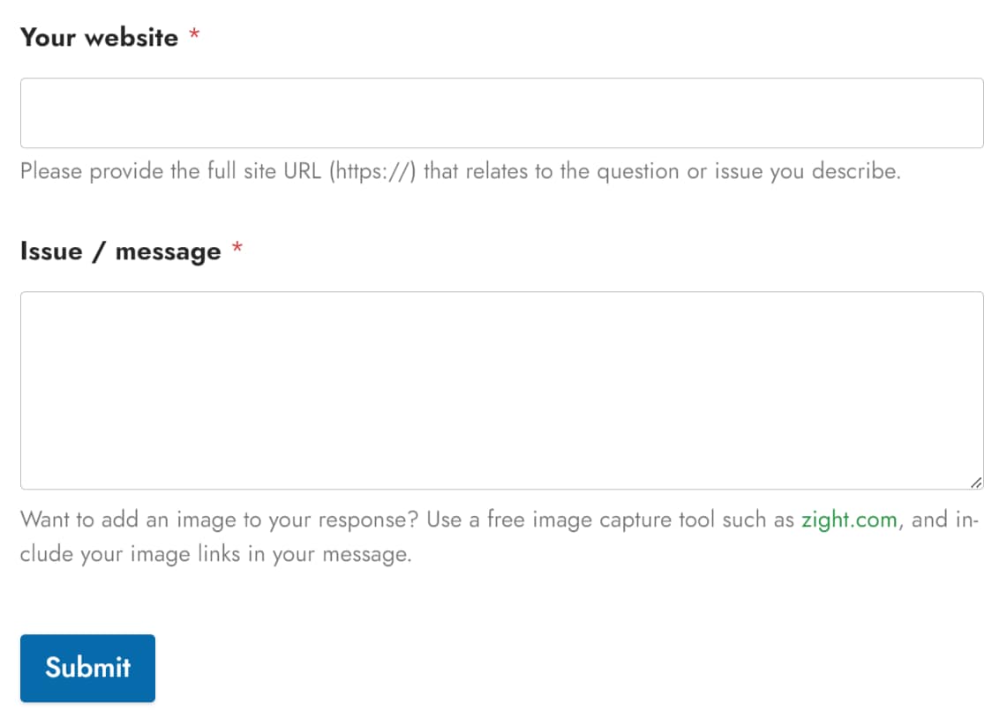
Task: Click the "Want to add an image" hint text
Action: click(x=499, y=536)
